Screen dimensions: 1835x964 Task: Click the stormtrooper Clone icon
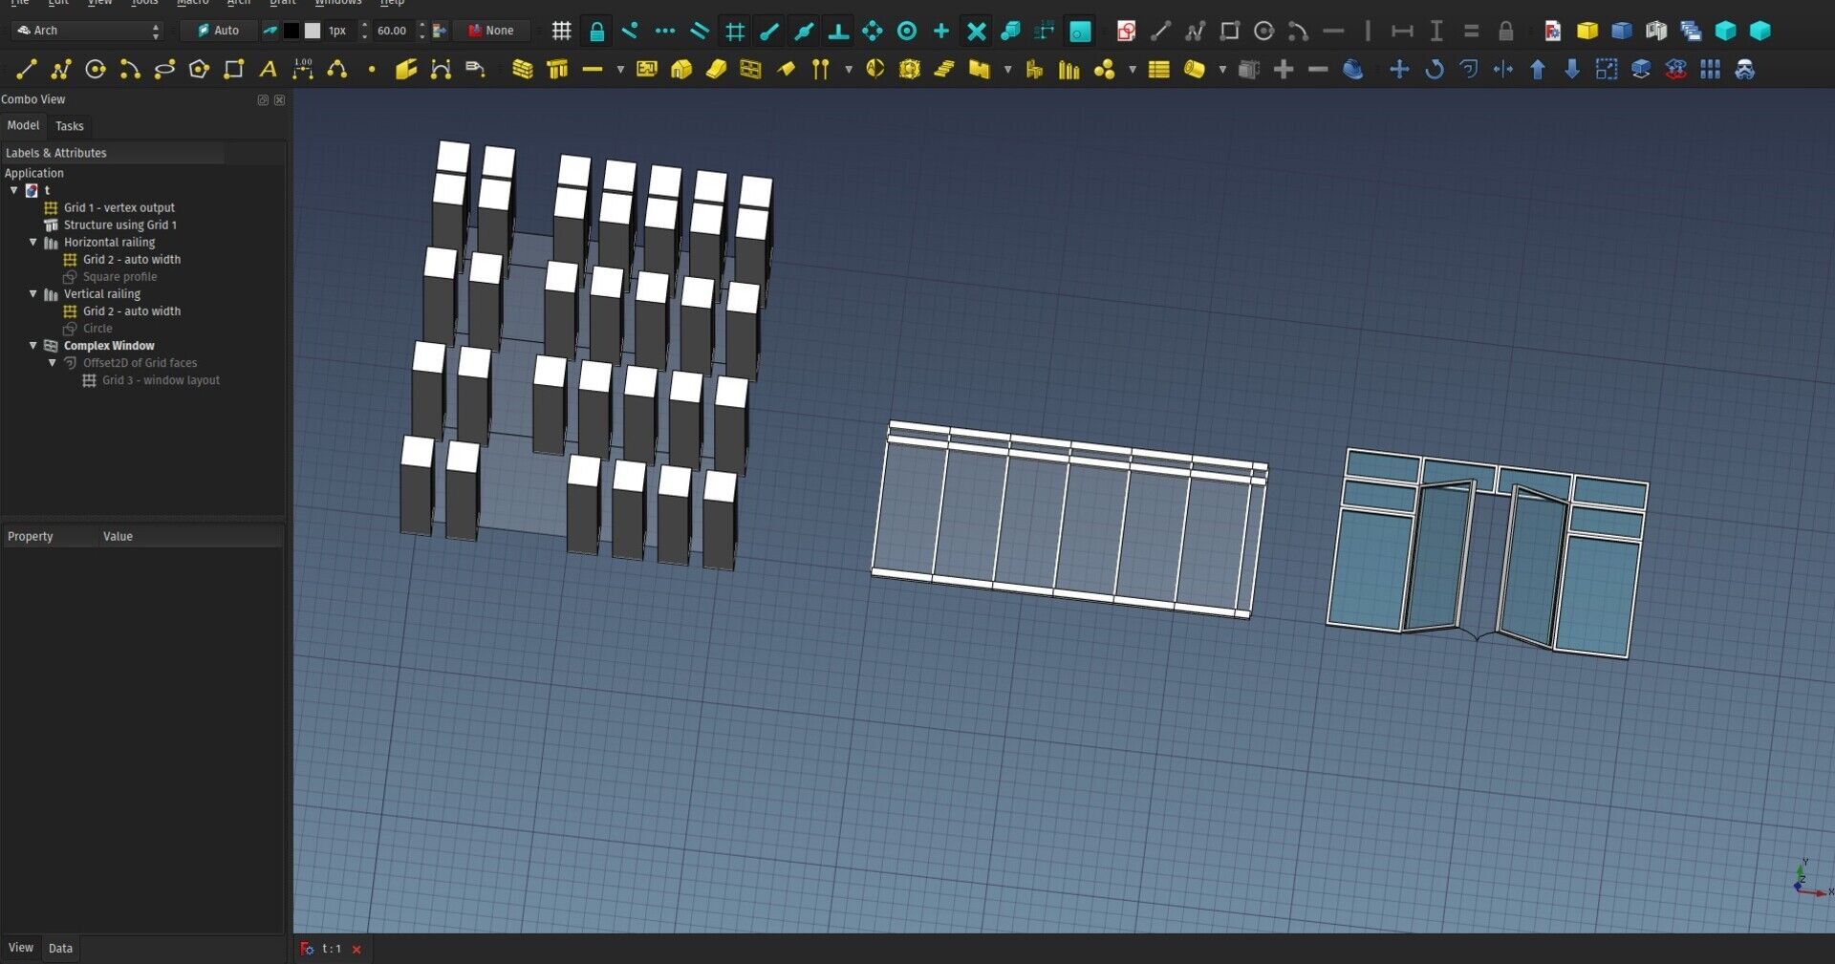coord(1745,69)
